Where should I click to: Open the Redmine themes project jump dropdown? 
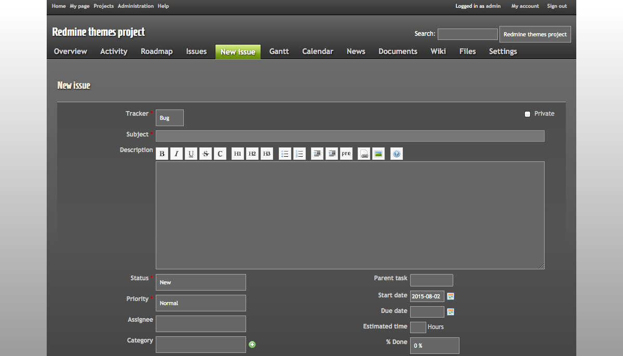coord(535,34)
